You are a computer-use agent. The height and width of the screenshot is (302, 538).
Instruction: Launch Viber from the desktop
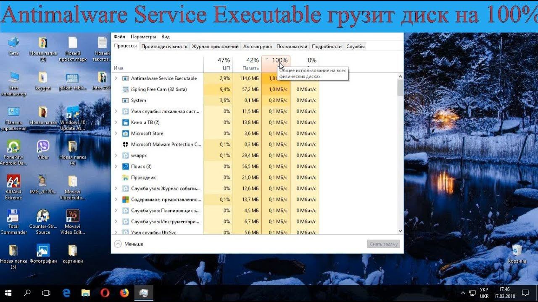click(x=43, y=149)
